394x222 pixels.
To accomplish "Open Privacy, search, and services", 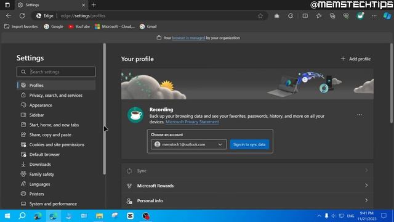I will 56,95.
